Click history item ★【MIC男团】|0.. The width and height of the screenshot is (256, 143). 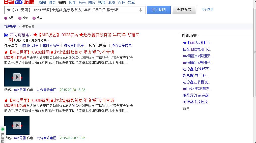pos(197,43)
